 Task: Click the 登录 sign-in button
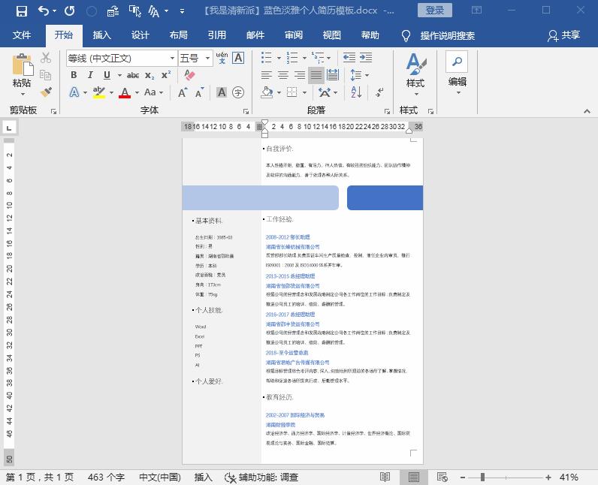pos(435,11)
